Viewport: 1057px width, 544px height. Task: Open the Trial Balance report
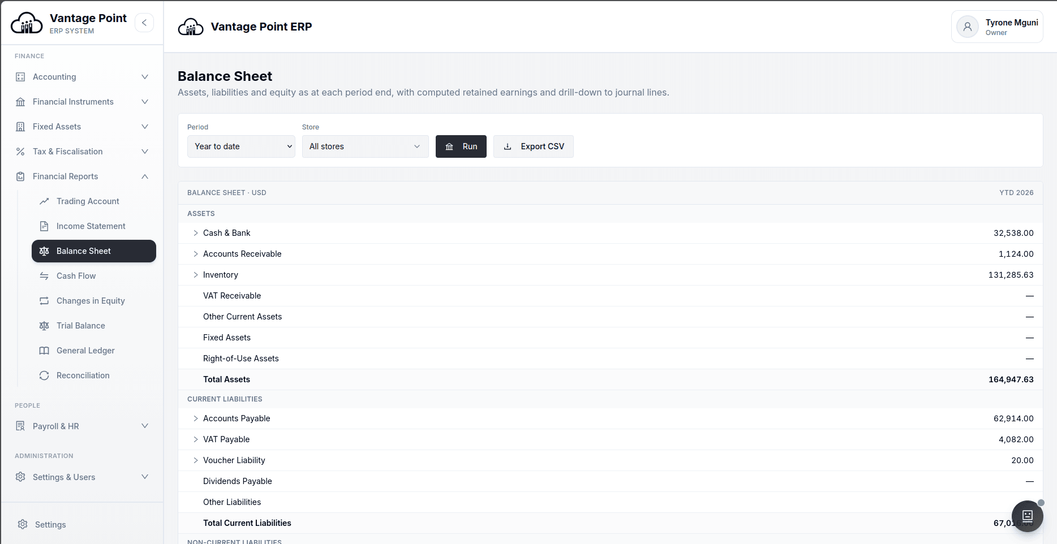tap(94, 326)
